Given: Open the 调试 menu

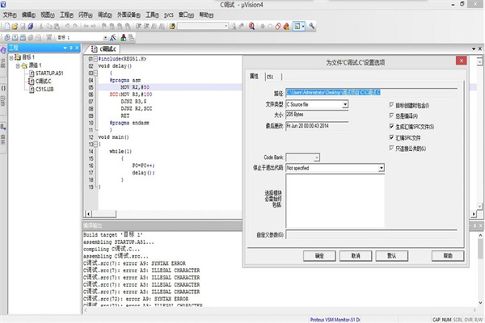Looking at the screenshot, I should coord(104,15).
